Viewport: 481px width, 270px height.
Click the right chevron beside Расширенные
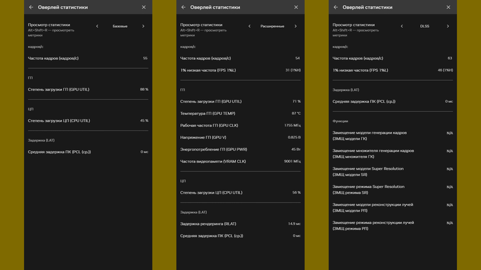coord(296,26)
